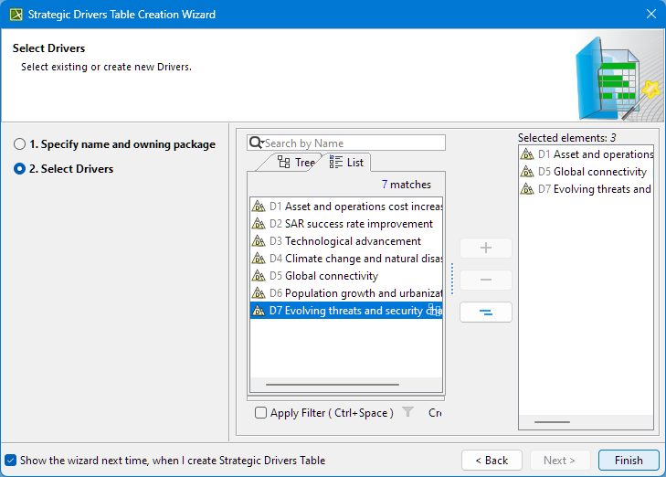Click the search magnifier icon

pyautogui.click(x=256, y=143)
